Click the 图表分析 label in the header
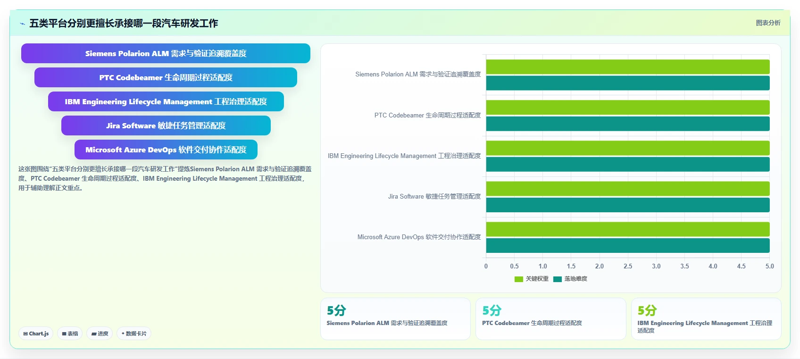This screenshot has height=359, width=800. (768, 23)
